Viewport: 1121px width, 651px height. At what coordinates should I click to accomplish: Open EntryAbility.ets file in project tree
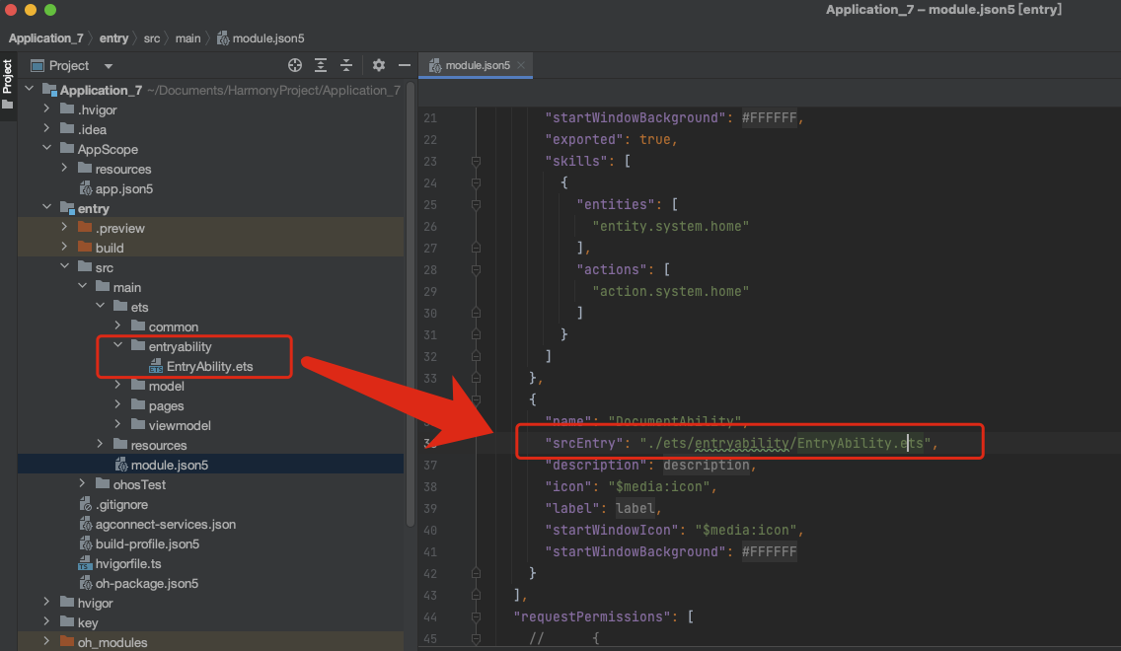tap(209, 366)
